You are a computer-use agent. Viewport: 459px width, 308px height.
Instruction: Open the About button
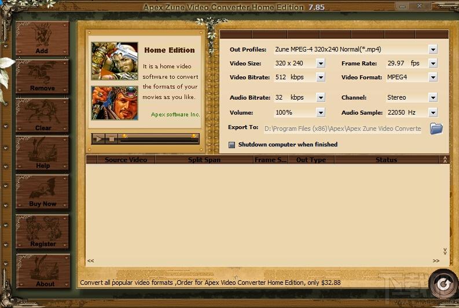tap(43, 271)
